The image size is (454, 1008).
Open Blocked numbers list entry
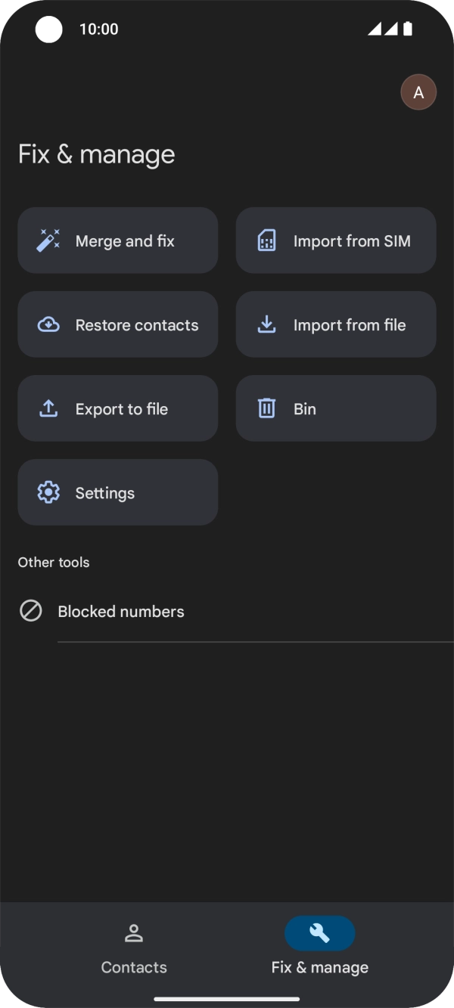[x=121, y=612]
